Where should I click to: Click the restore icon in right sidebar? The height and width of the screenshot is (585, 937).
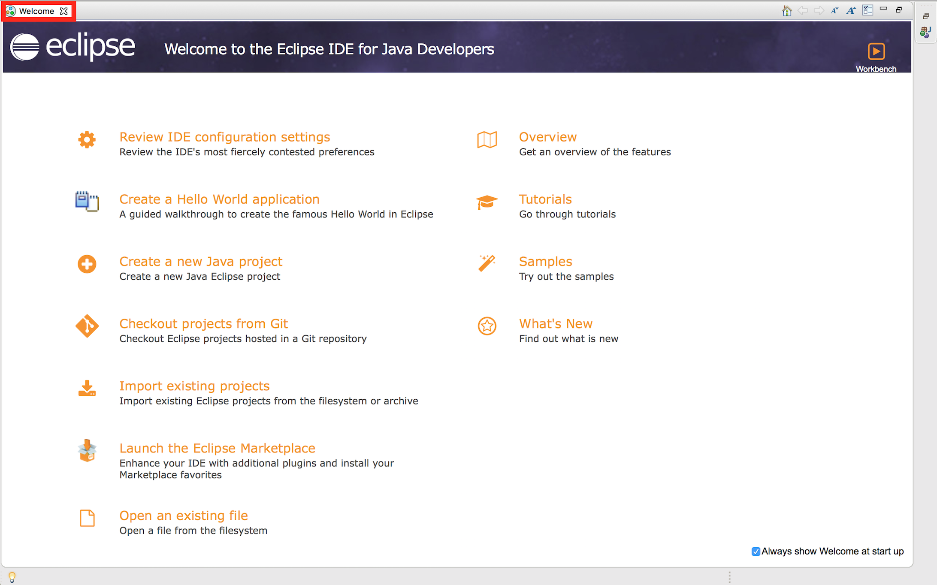(x=925, y=16)
